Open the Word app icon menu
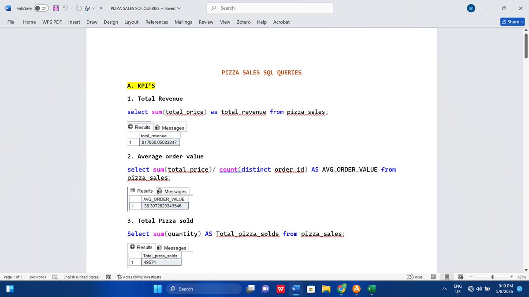 (8, 8)
